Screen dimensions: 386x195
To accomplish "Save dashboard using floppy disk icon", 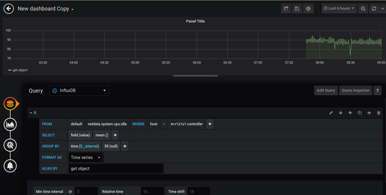I will tap(297, 8).
